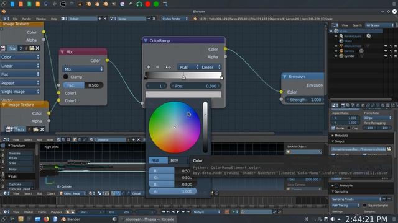
Task: Click the Cylinder mesh icon in outliner
Action: pyautogui.click(x=341, y=56)
